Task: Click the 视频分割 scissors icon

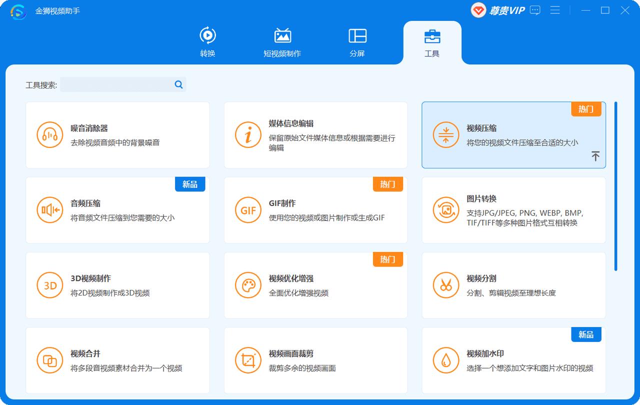Action: [446, 285]
